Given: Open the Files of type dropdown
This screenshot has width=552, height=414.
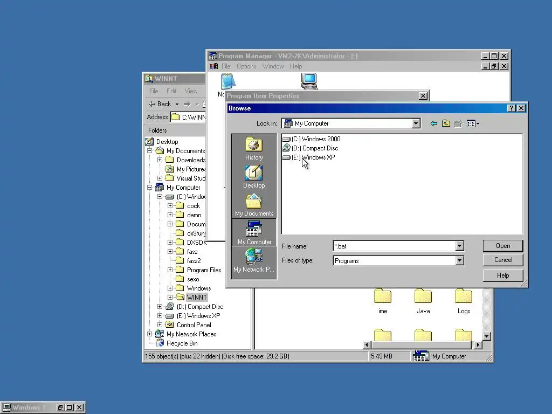Looking at the screenshot, I should (x=459, y=260).
